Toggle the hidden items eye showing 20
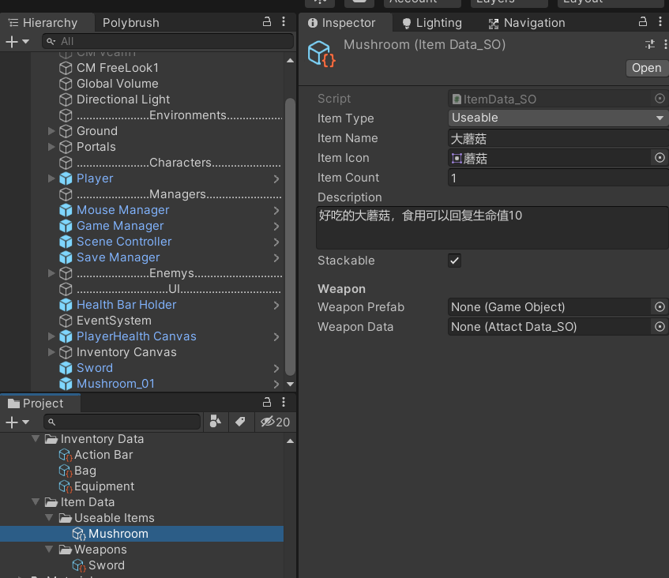669x578 pixels. coord(269,422)
